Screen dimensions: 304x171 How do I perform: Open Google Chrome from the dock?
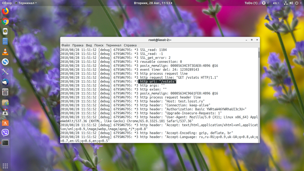pyautogui.click(x=5, y=21)
